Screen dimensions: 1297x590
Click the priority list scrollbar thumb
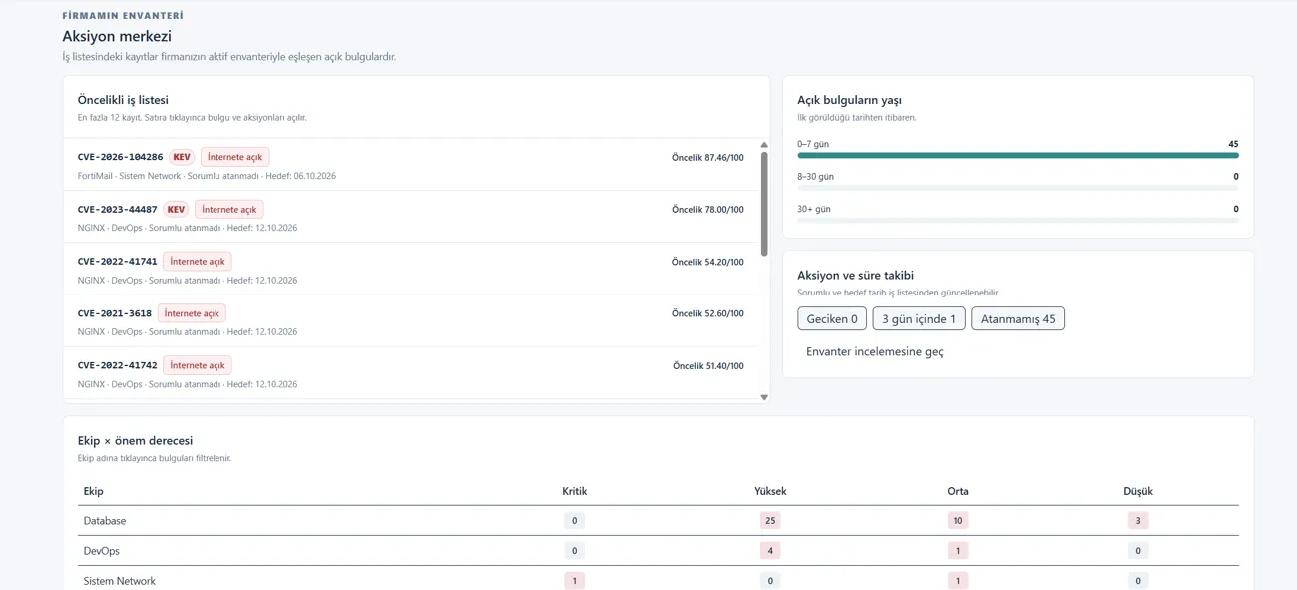pyautogui.click(x=764, y=204)
